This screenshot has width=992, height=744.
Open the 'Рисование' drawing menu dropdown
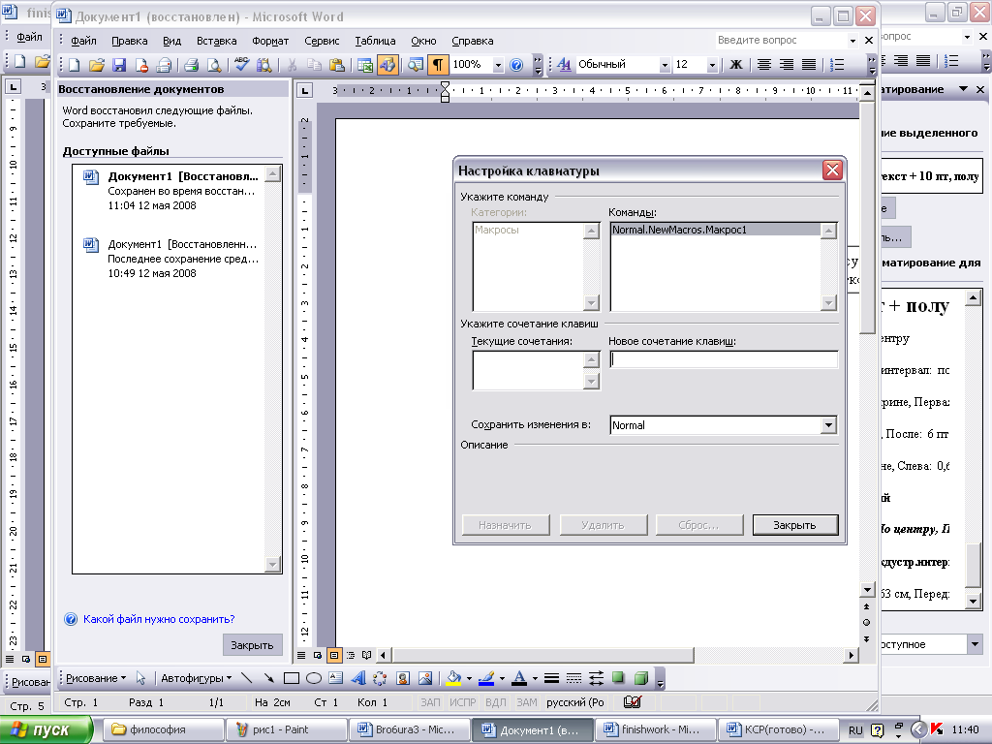[x=96, y=678]
